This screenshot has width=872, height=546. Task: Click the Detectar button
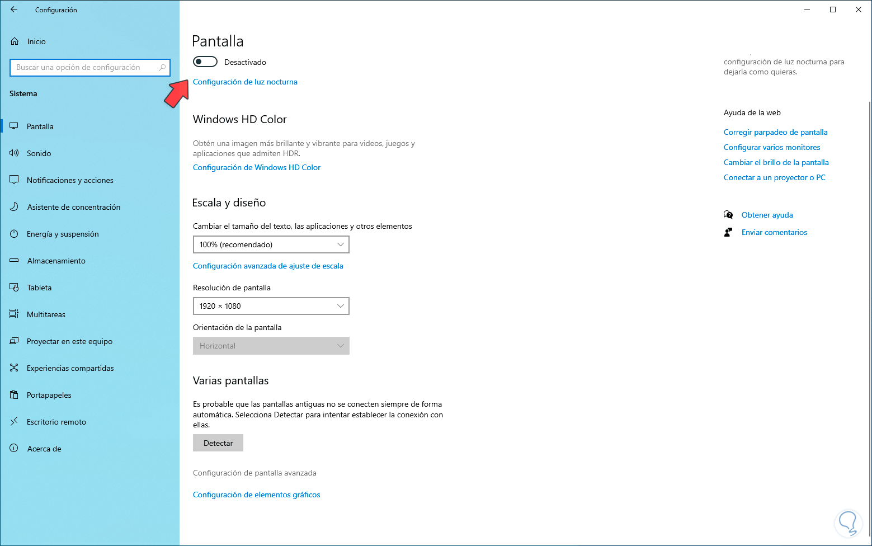[x=218, y=443]
